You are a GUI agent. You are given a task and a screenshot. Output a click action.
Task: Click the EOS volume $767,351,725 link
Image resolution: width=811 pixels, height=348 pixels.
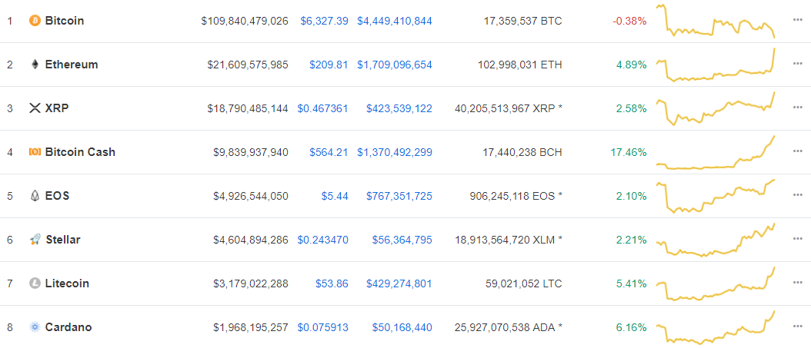tap(399, 196)
